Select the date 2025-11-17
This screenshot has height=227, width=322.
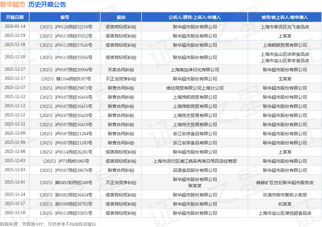click(x=15, y=204)
